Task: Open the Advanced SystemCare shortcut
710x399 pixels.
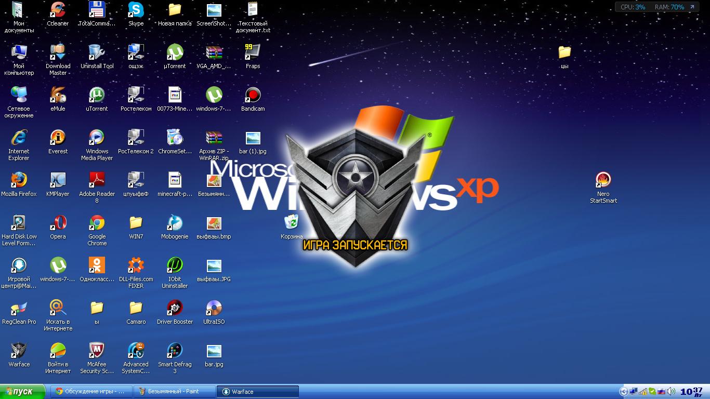Action: pos(136,358)
